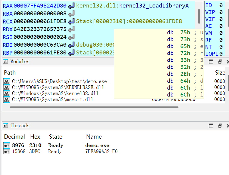Maximize the Modules panel
Screen dimensions: 229x175
pyautogui.click(x=211, y=62)
